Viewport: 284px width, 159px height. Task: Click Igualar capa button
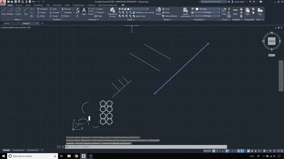(139, 16)
